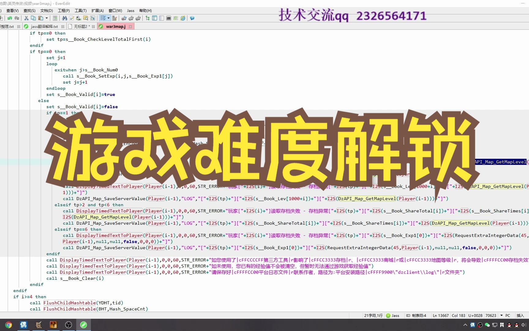
Task: Select the war3map.j tab
Action: pyautogui.click(x=115, y=27)
